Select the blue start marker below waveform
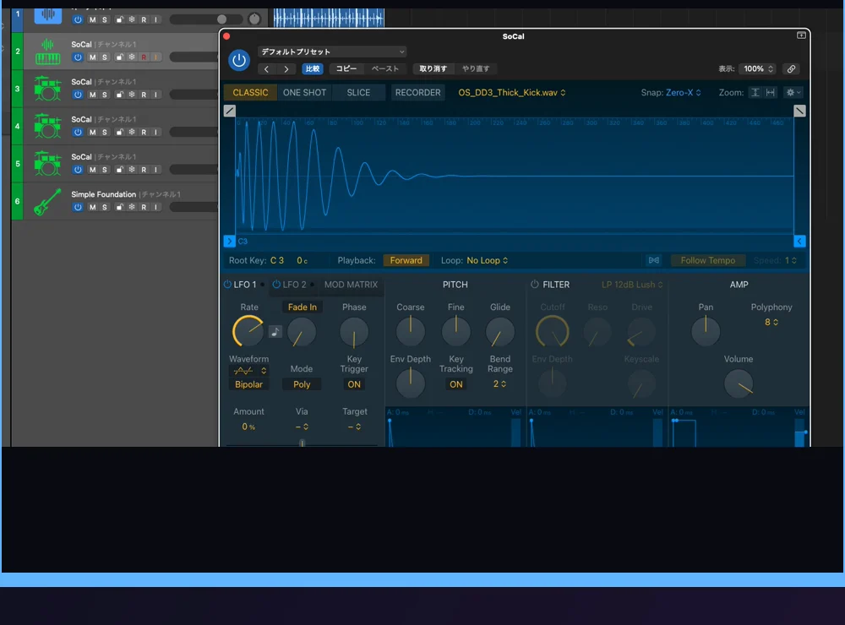The width and height of the screenshot is (845, 625). (x=230, y=242)
